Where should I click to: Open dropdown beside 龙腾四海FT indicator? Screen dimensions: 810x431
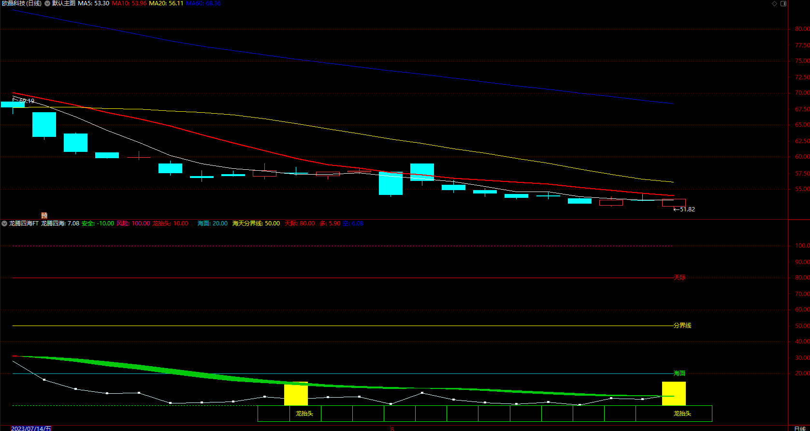4,223
